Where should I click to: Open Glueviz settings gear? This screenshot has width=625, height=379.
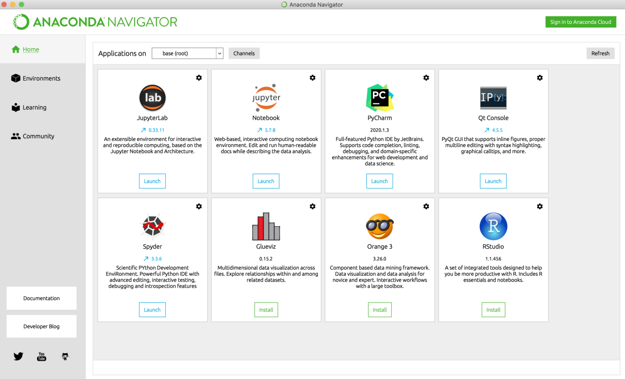click(312, 206)
